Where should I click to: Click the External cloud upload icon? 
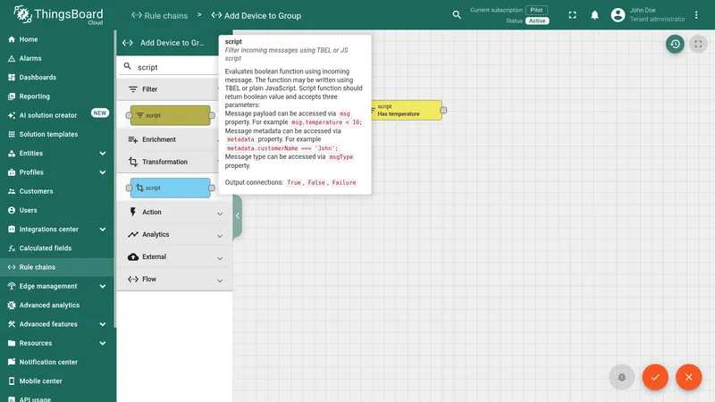coord(132,256)
